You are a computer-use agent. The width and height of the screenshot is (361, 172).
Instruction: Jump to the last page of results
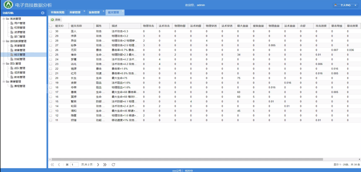point(105,164)
